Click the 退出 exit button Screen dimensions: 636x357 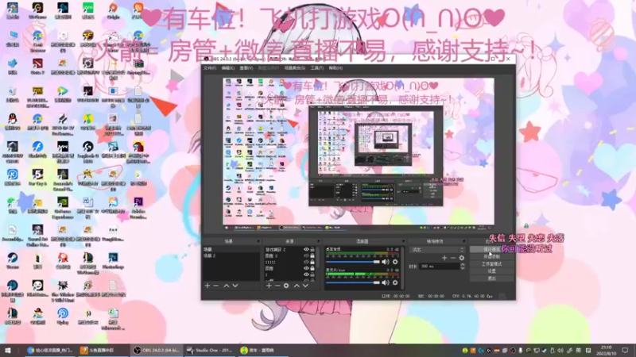pyautogui.click(x=491, y=278)
